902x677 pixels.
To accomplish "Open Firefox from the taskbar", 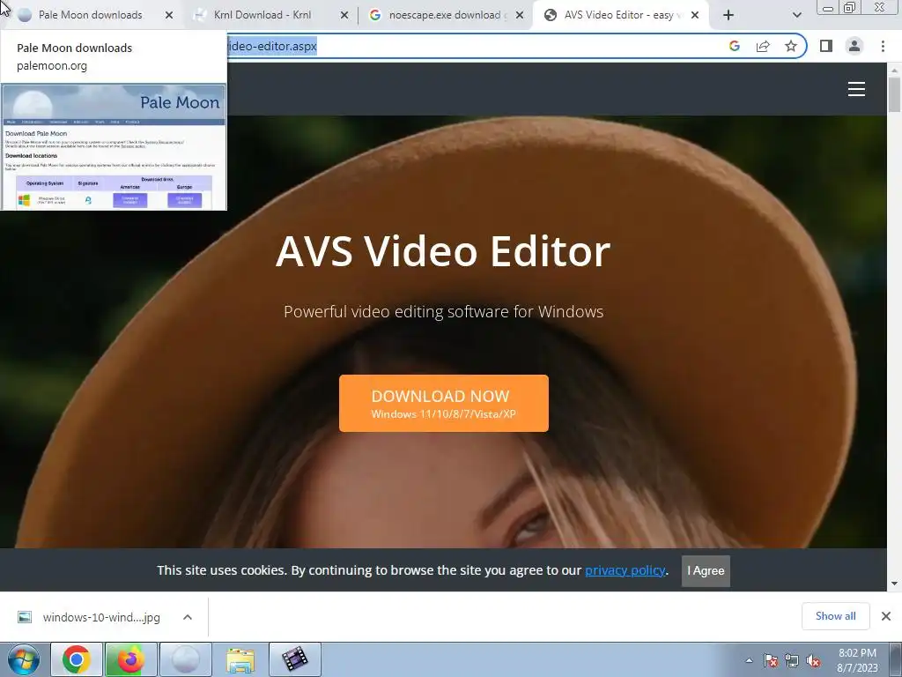I will coord(130,659).
